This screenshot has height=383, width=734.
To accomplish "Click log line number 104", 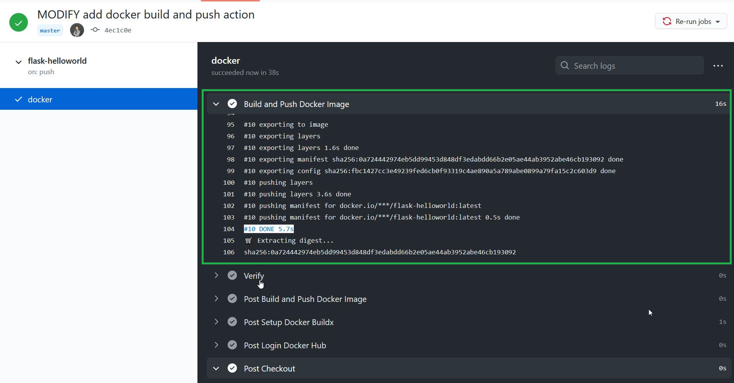I will pyautogui.click(x=229, y=229).
